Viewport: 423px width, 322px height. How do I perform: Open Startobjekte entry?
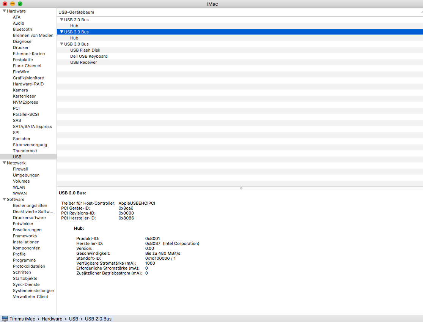25,278
